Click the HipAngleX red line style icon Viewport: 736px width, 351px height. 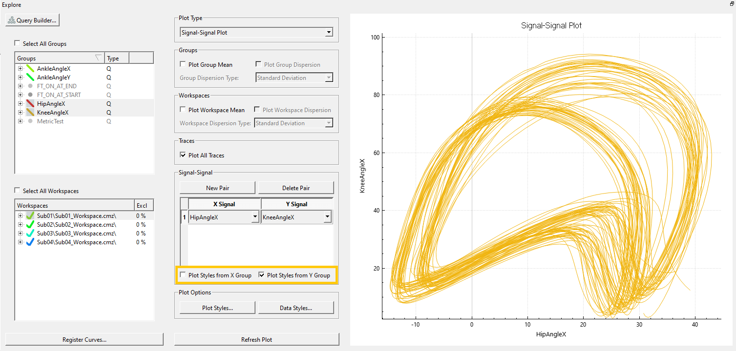click(30, 104)
